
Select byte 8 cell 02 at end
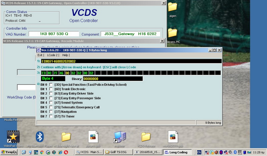(91, 73)
